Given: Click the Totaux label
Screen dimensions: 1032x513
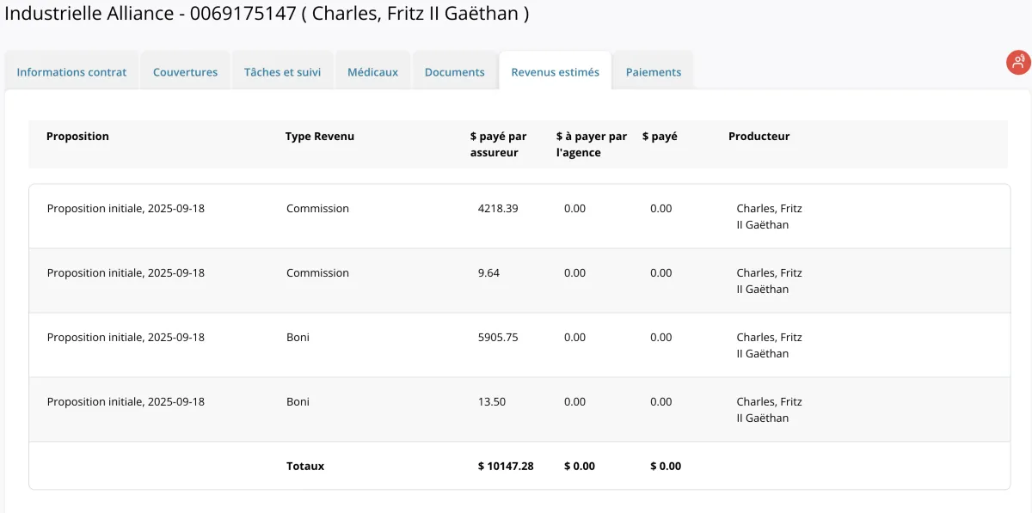Looking at the screenshot, I should point(305,467).
